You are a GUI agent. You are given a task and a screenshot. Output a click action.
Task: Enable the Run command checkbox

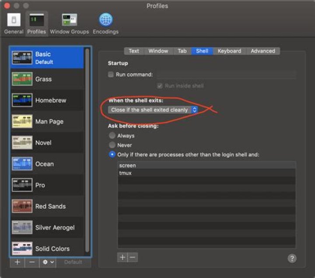point(111,74)
